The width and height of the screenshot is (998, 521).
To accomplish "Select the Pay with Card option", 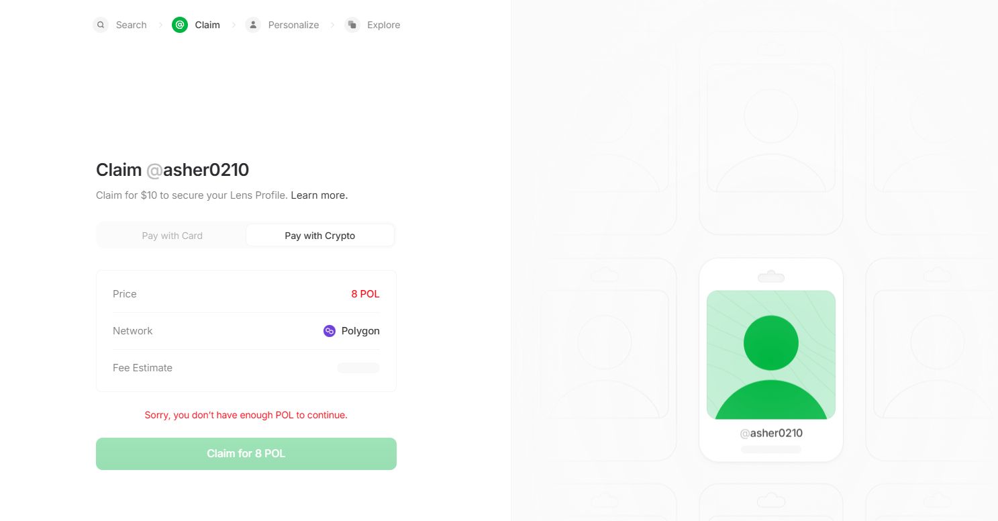I will point(172,236).
